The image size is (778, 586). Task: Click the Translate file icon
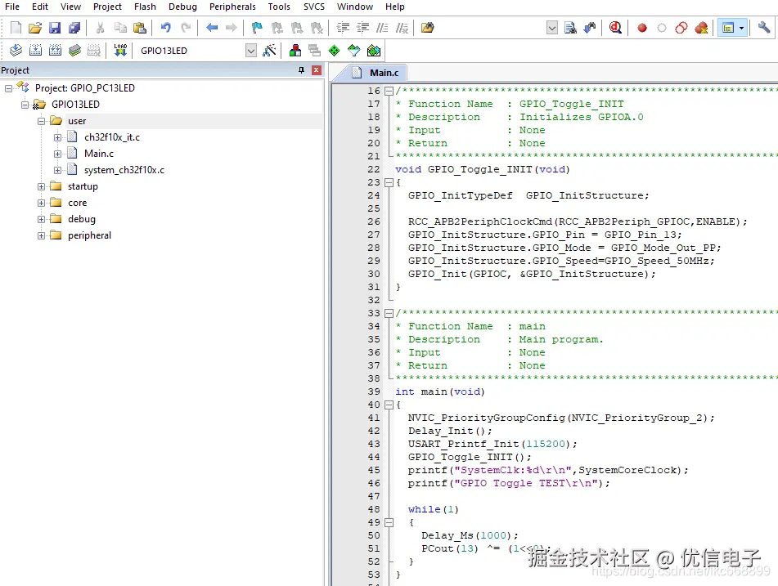tap(16, 50)
